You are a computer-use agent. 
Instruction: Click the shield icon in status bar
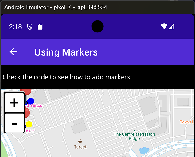[x=30, y=27]
